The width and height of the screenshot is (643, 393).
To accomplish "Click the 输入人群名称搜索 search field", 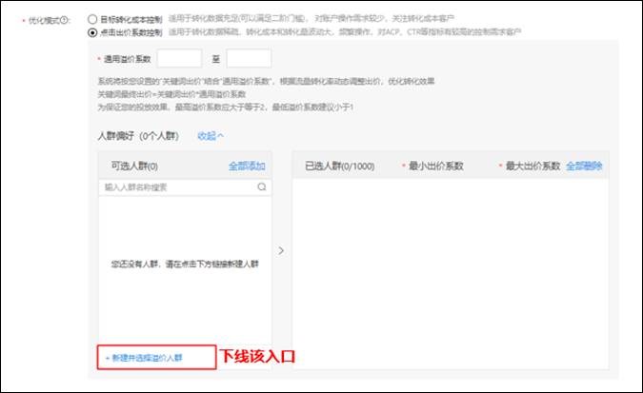I will (176, 187).
